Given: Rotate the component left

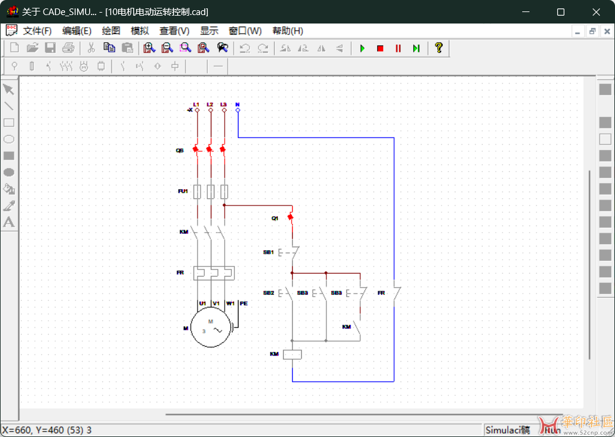Looking at the screenshot, I should tap(286, 48).
